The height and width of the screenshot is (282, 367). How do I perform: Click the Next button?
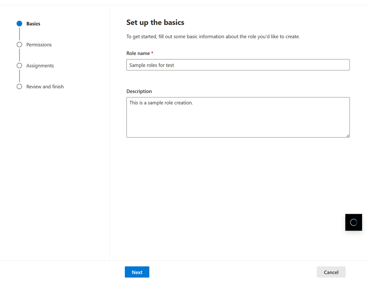[137, 272]
